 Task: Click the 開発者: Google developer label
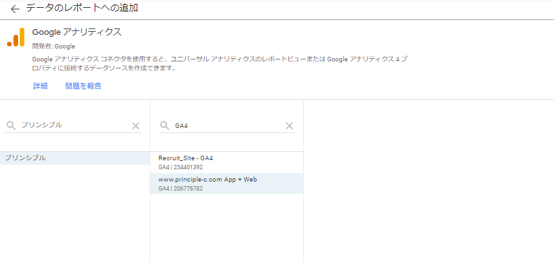54,47
